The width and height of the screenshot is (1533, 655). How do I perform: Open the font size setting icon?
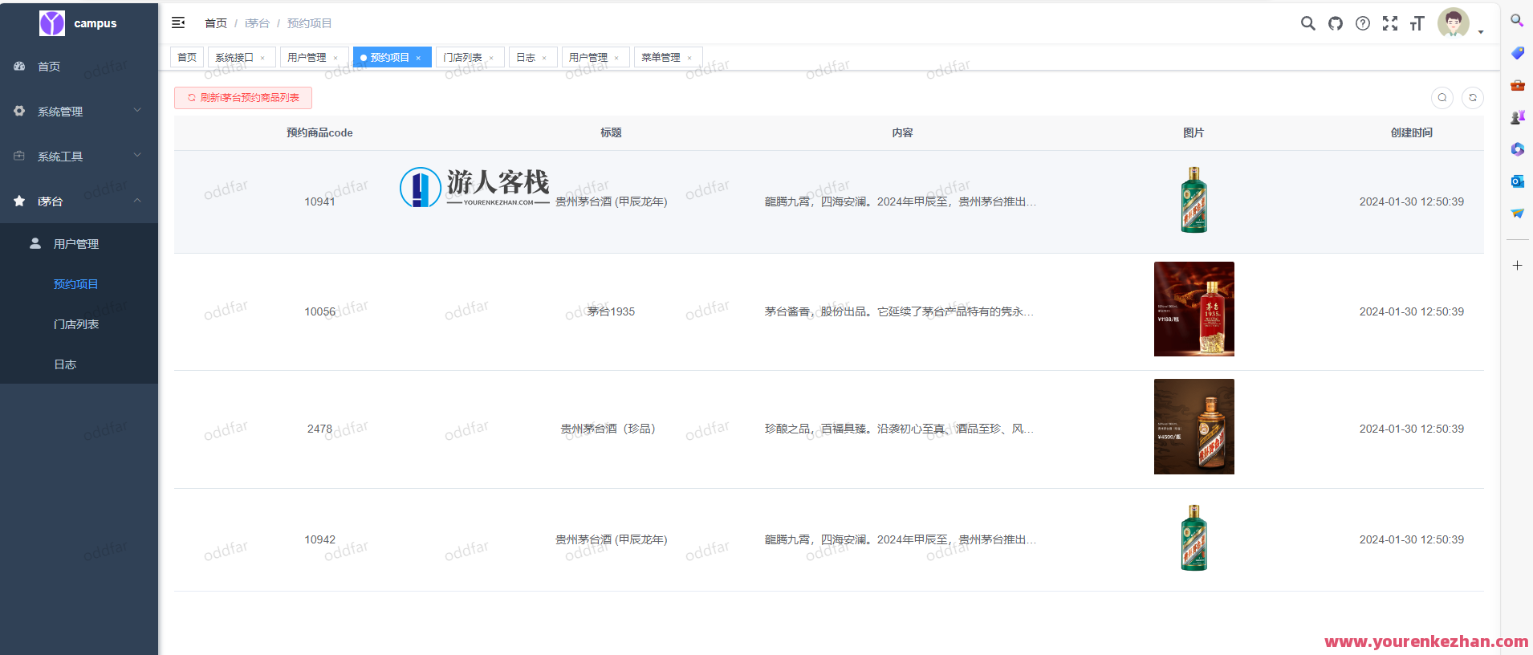tap(1417, 23)
